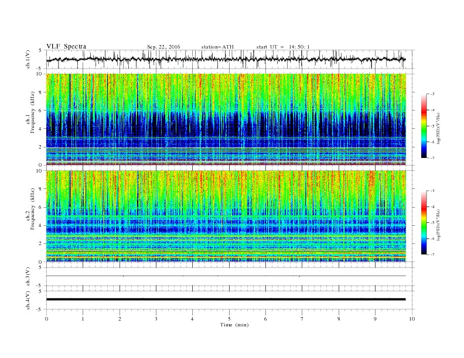This screenshot has height=358, width=464.
Task: Click the ch.1 PSD color scale bar
Action: point(424,126)
